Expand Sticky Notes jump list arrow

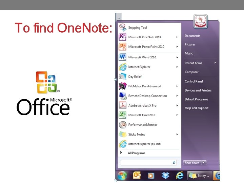click(177, 134)
